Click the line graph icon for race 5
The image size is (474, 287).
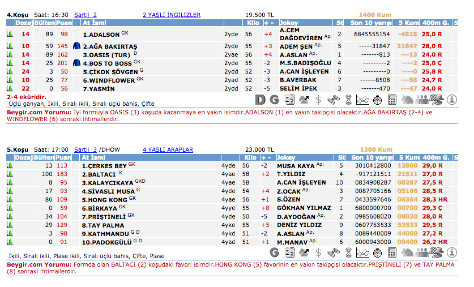coord(362,252)
